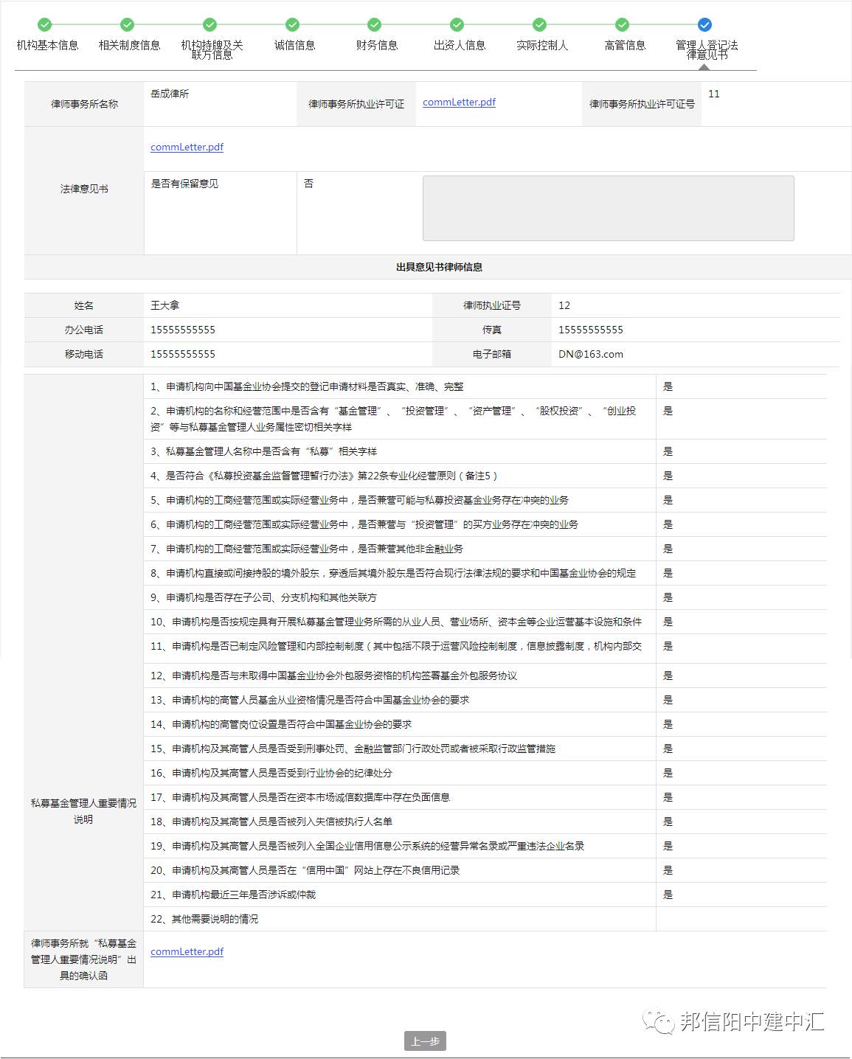
Task: Click the 出资人信息 step checkmark icon
Action: (457, 24)
